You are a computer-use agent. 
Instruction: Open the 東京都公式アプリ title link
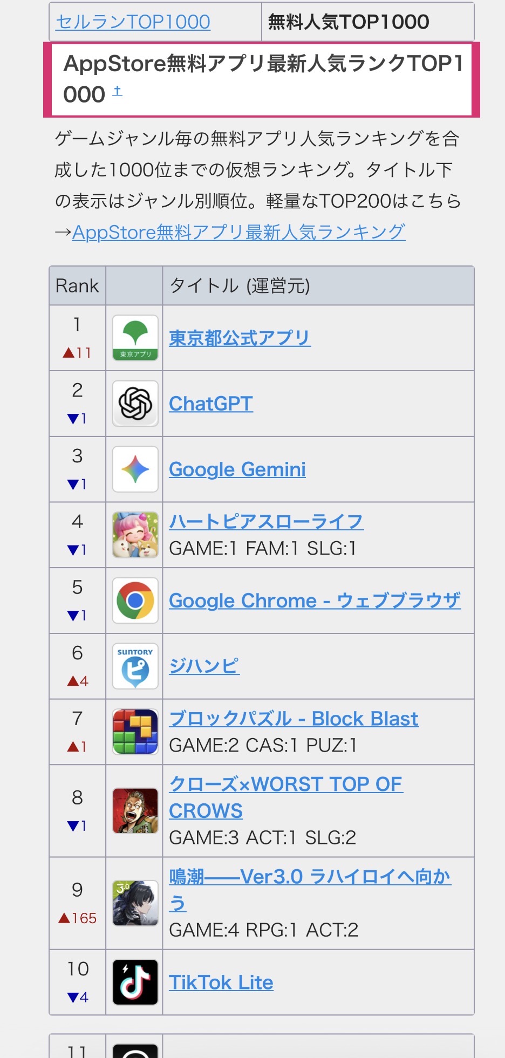coord(240,338)
